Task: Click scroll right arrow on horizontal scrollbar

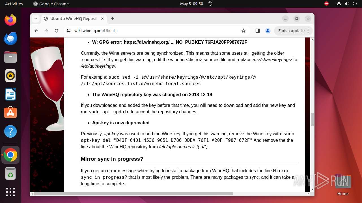Action: pos(308,194)
